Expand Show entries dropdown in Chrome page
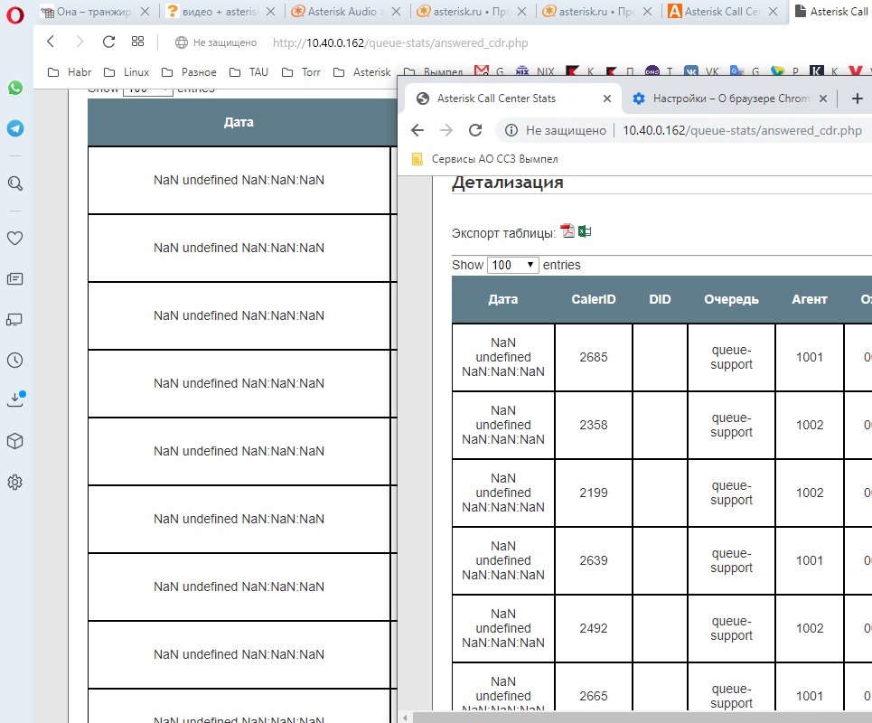872x723 pixels. click(x=512, y=265)
